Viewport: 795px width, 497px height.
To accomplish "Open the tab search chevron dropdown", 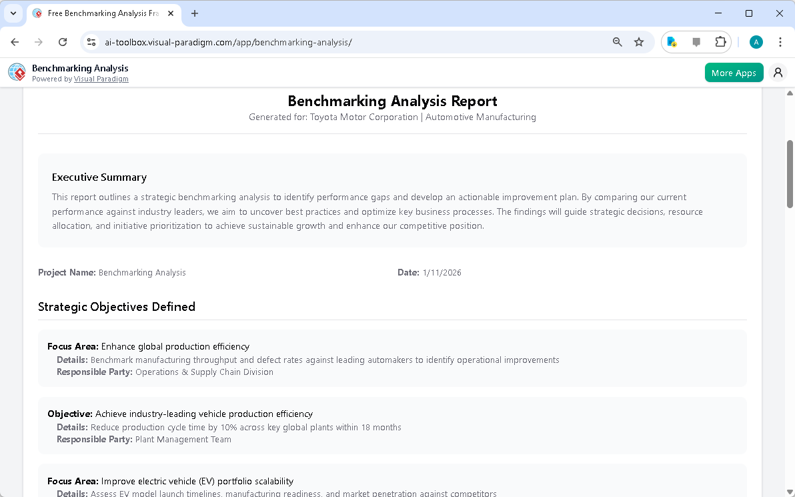I will (13, 13).
